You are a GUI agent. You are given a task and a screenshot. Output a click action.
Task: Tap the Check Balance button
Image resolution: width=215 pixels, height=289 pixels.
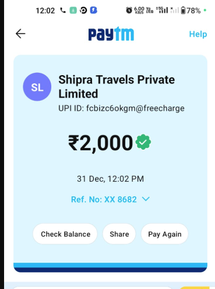(65, 234)
